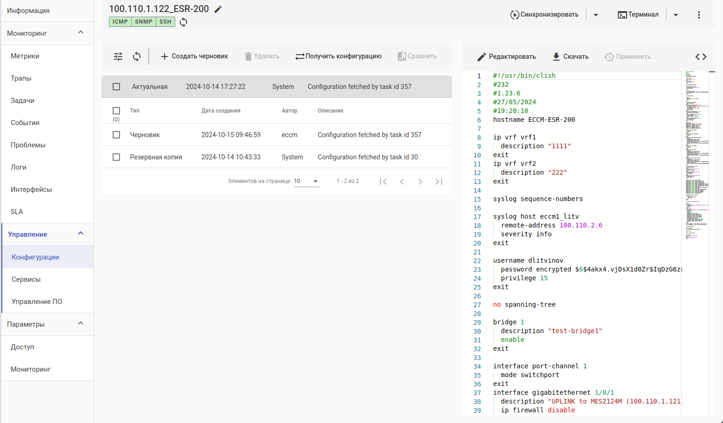Click the reload icon in configurations toolbar
The height and width of the screenshot is (423, 723).
pos(137,57)
